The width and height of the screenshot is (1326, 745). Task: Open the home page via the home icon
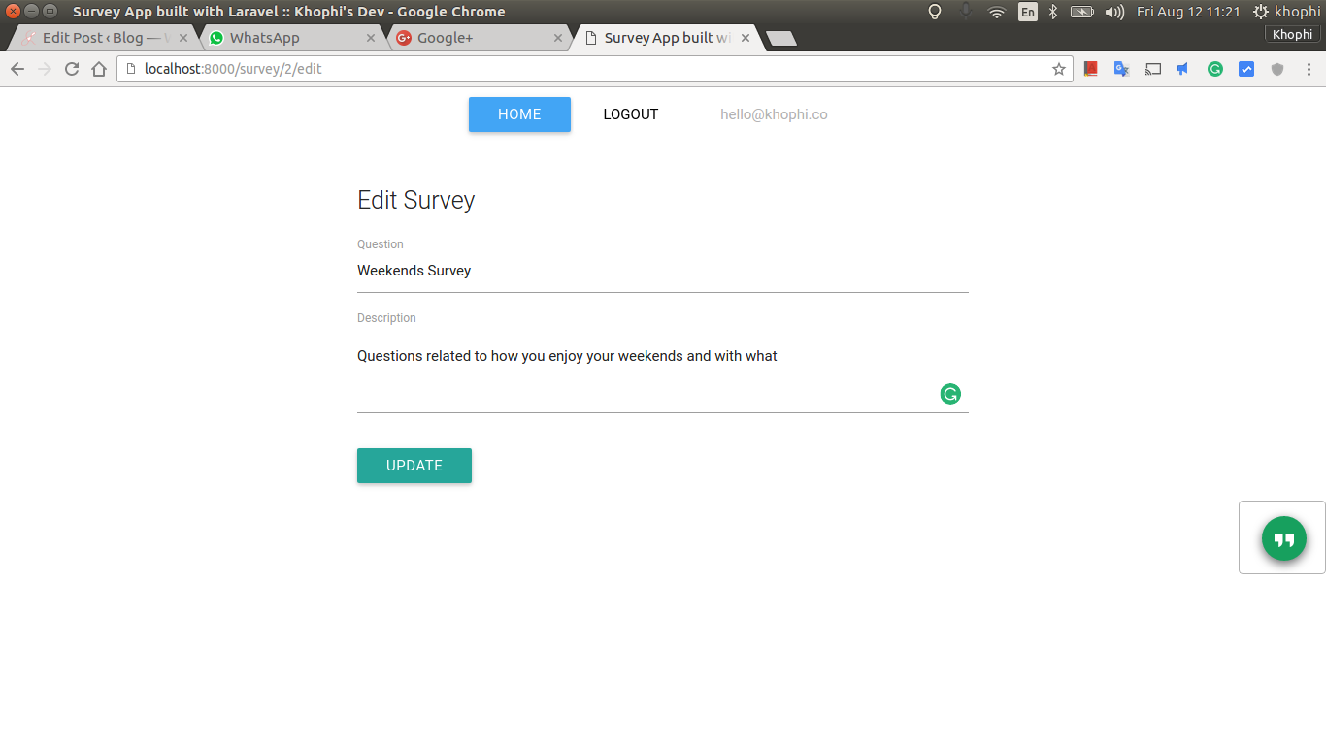pyautogui.click(x=97, y=69)
